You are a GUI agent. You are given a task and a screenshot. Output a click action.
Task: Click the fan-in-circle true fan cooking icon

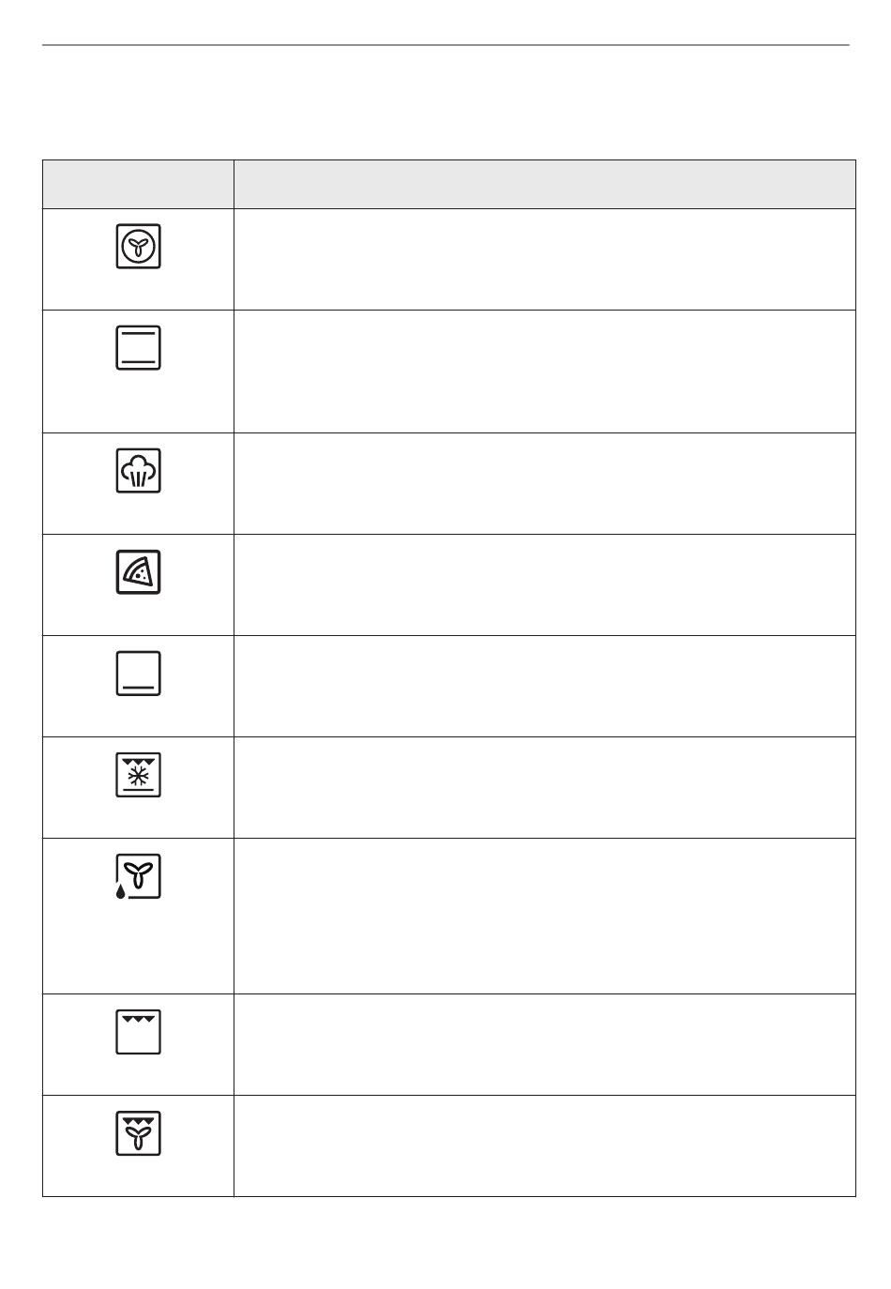click(x=138, y=246)
